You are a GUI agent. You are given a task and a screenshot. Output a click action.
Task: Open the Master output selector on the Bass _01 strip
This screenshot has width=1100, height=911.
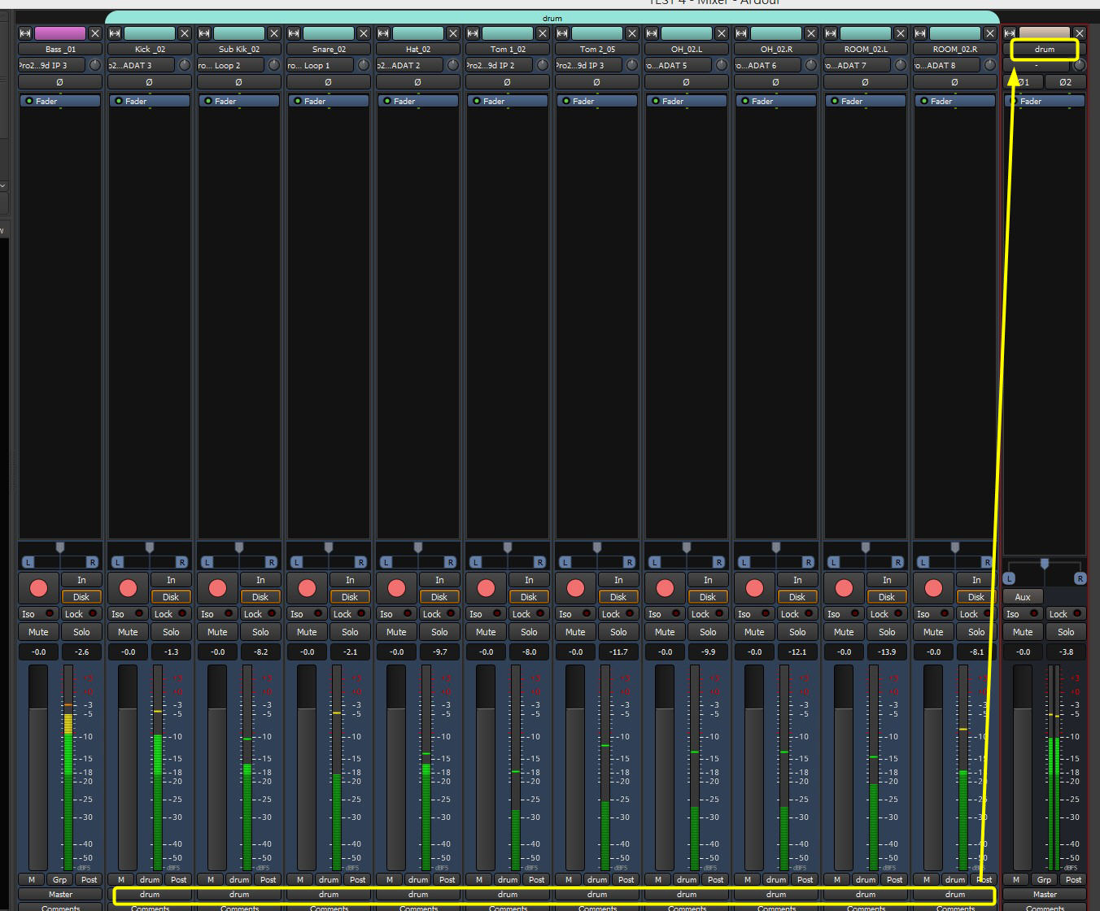point(60,895)
